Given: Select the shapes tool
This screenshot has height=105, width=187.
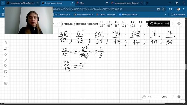Looking at the screenshot, I should click(6, 66).
